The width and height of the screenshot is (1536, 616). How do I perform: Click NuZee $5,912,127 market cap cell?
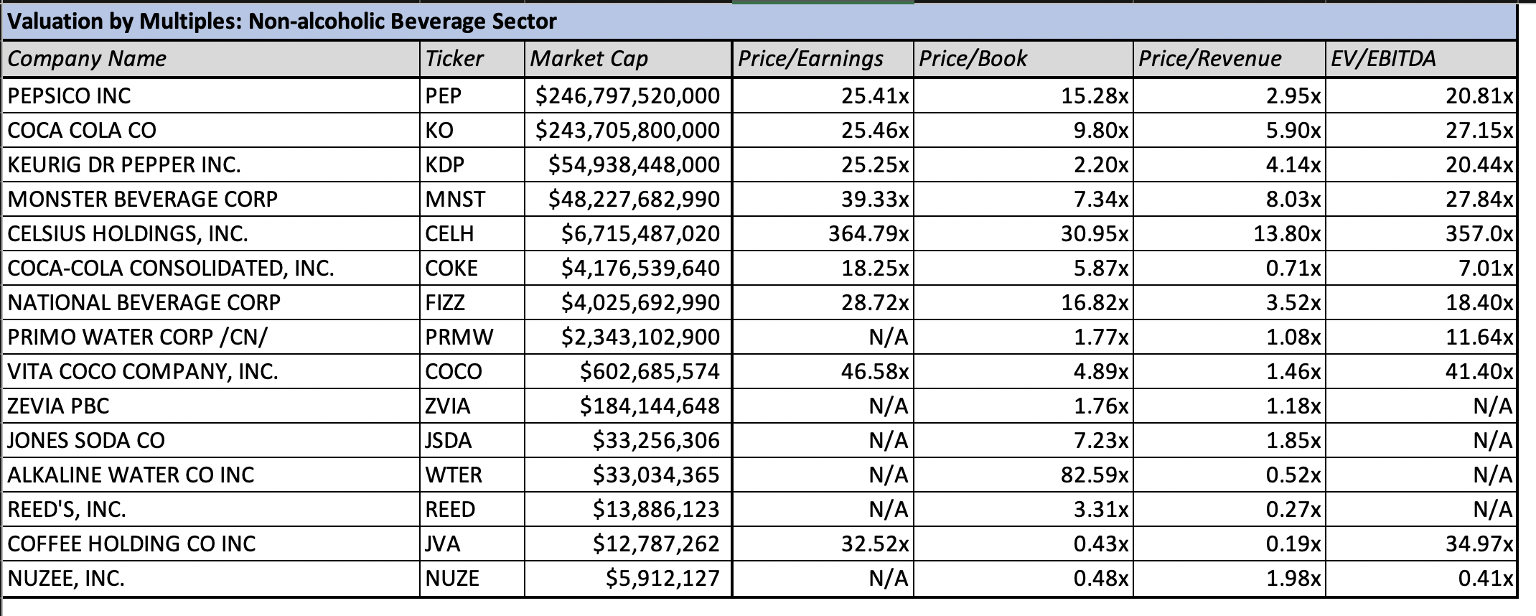pos(628,578)
